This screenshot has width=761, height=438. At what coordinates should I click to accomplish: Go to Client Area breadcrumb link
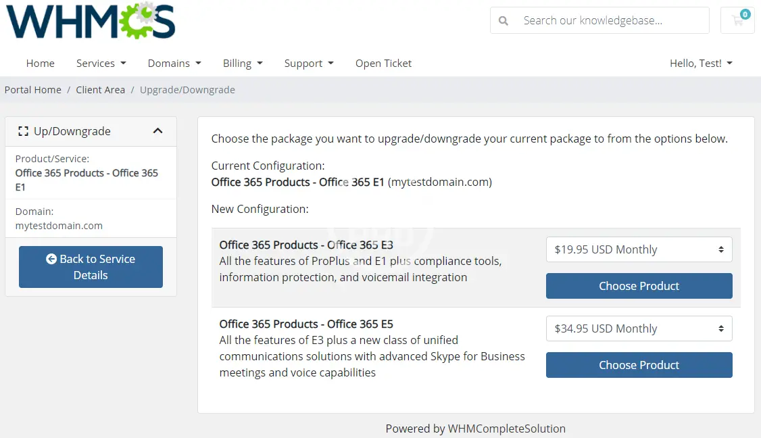(x=101, y=90)
